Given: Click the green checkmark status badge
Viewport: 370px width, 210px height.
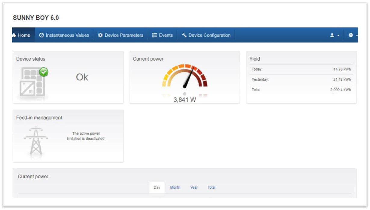Looking at the screenshot, I should click(x=44, y=72).
